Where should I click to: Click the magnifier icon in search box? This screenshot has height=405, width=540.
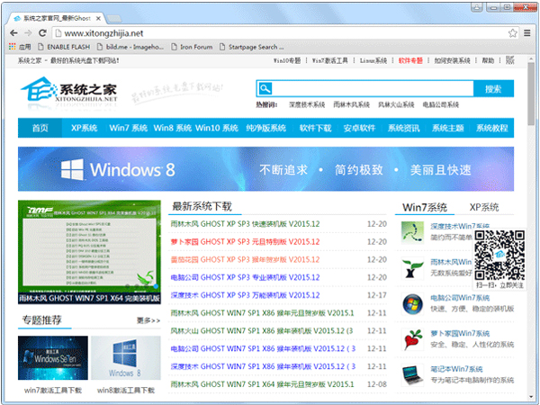click(x=265, y=88)
